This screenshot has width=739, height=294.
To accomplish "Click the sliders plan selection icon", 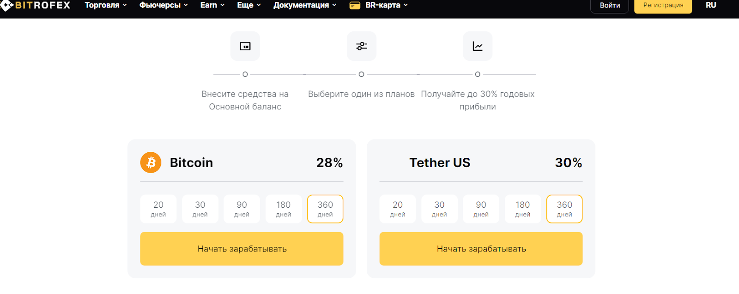I will tap(362, 46).
